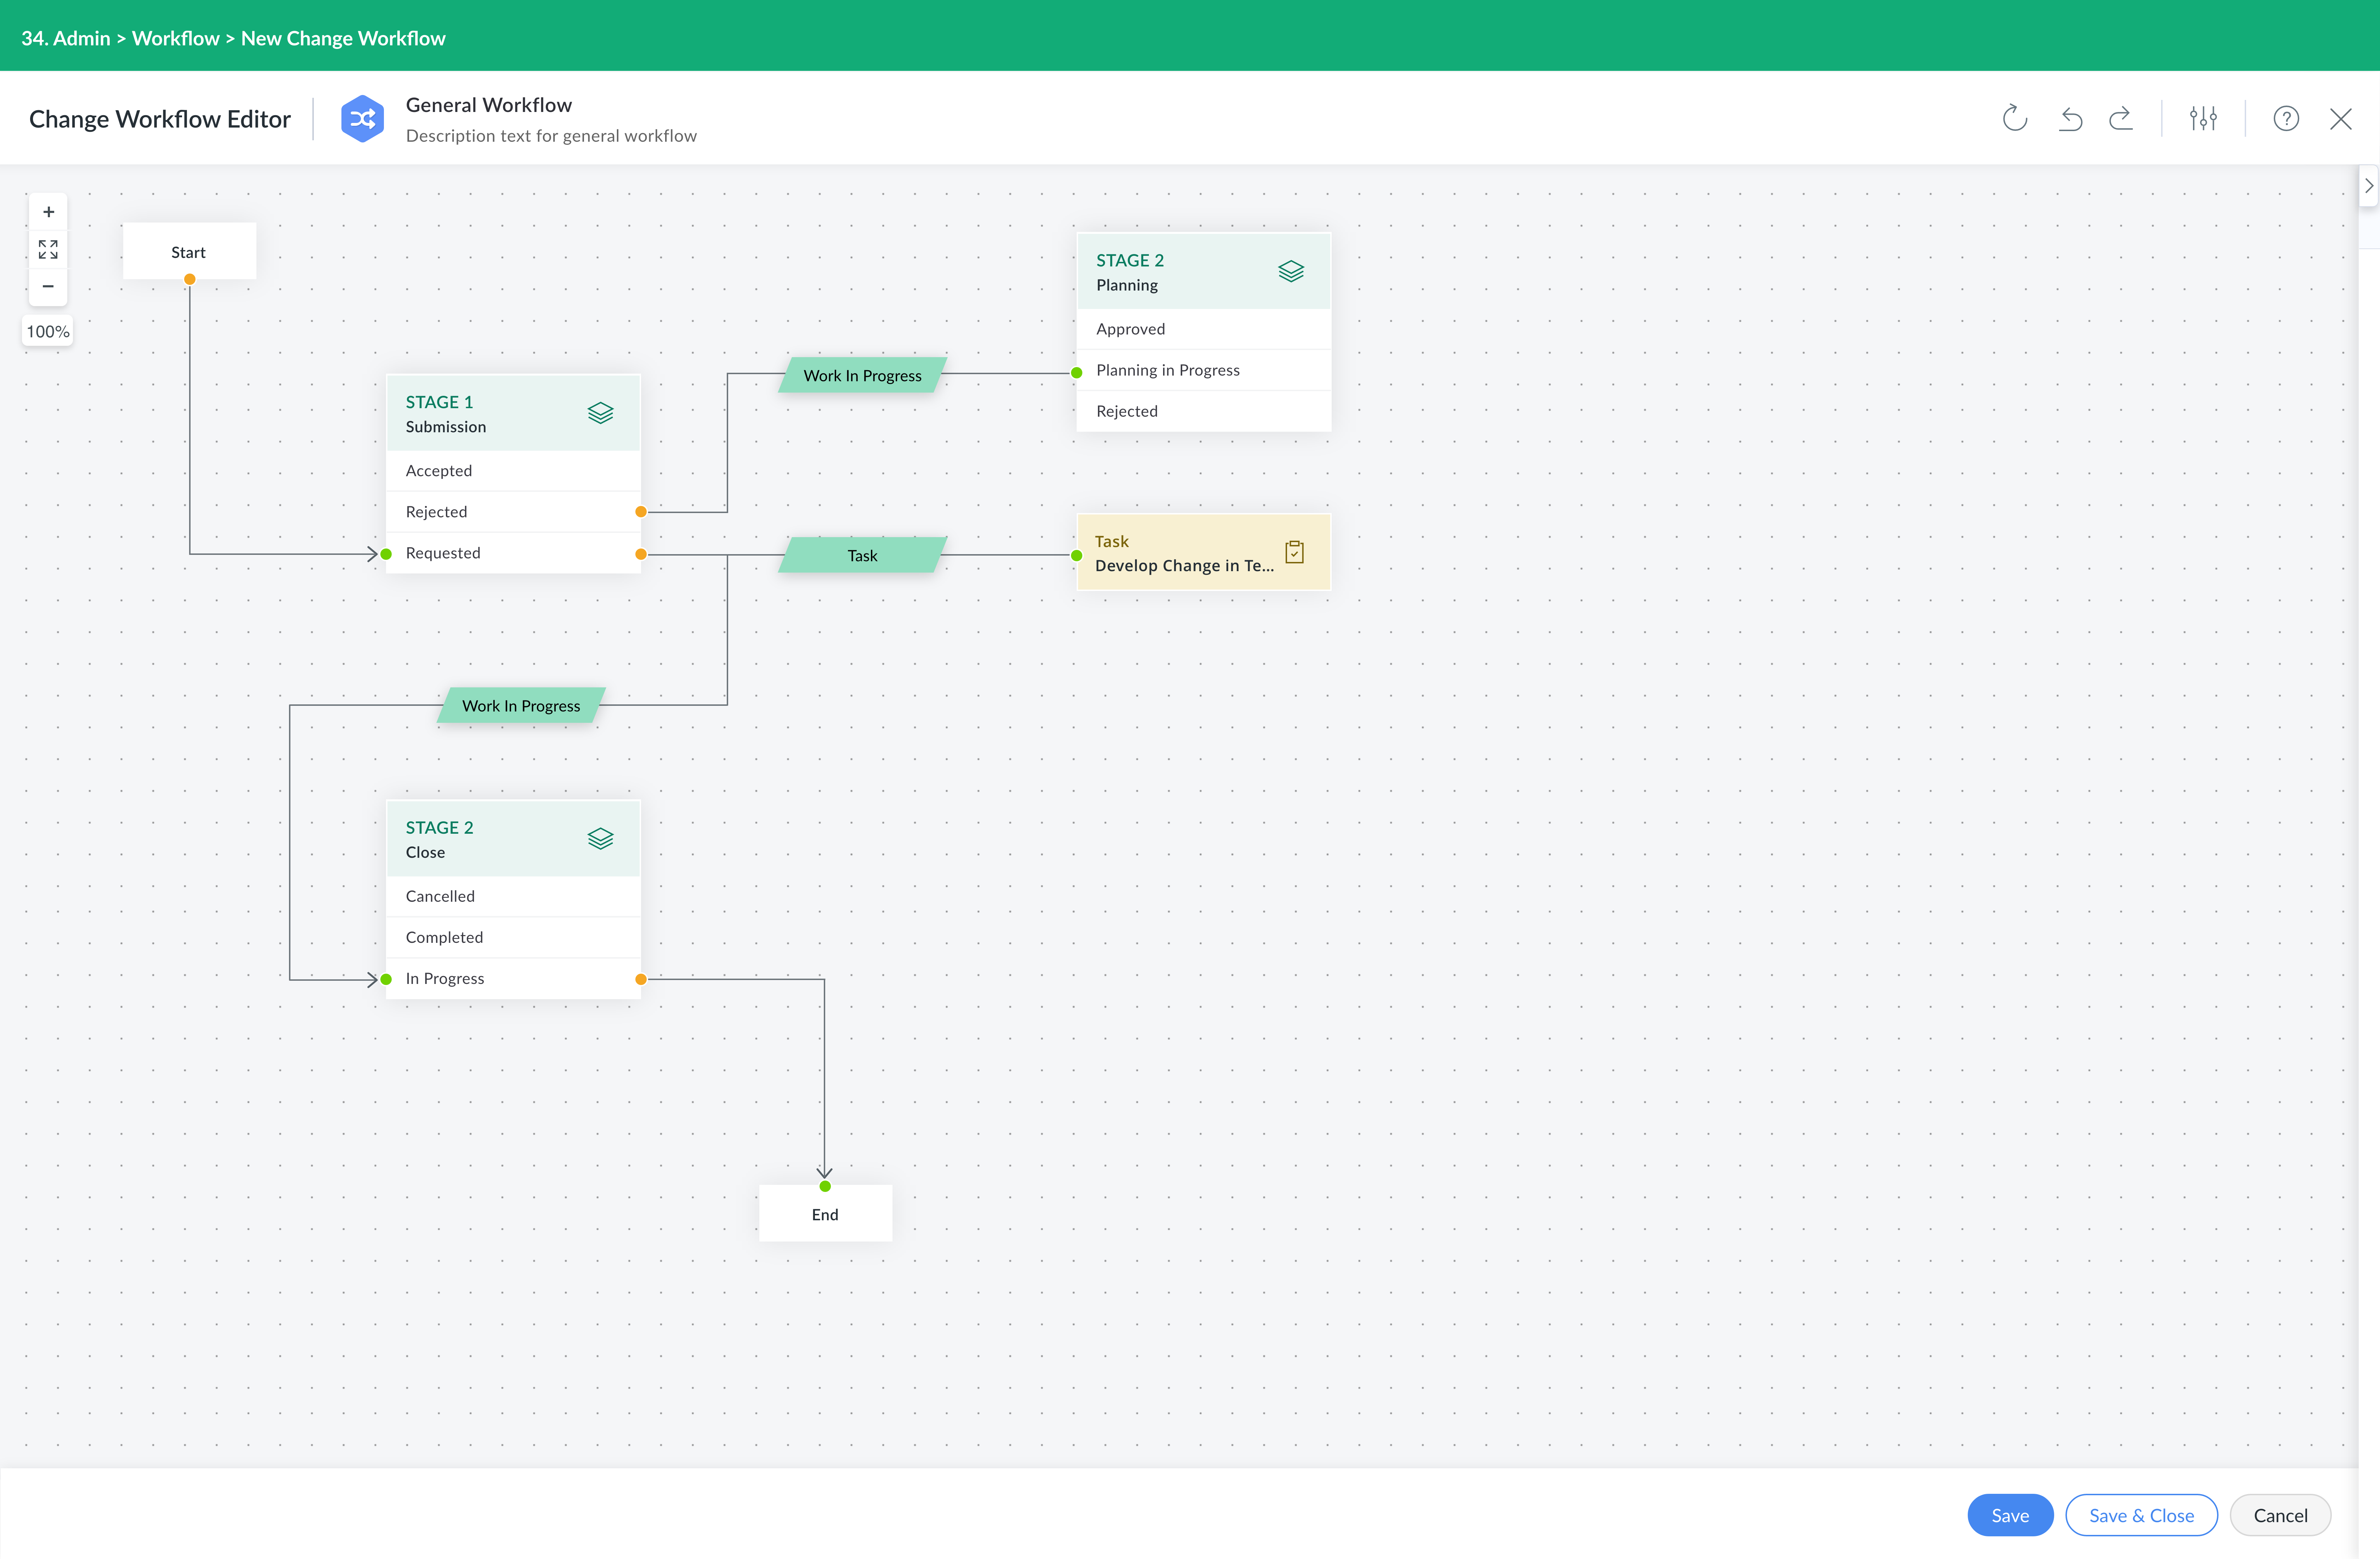Click the Change Workflow Editor title
Viewport: 2380px width, 1559px height.
(x=160, y=119)
